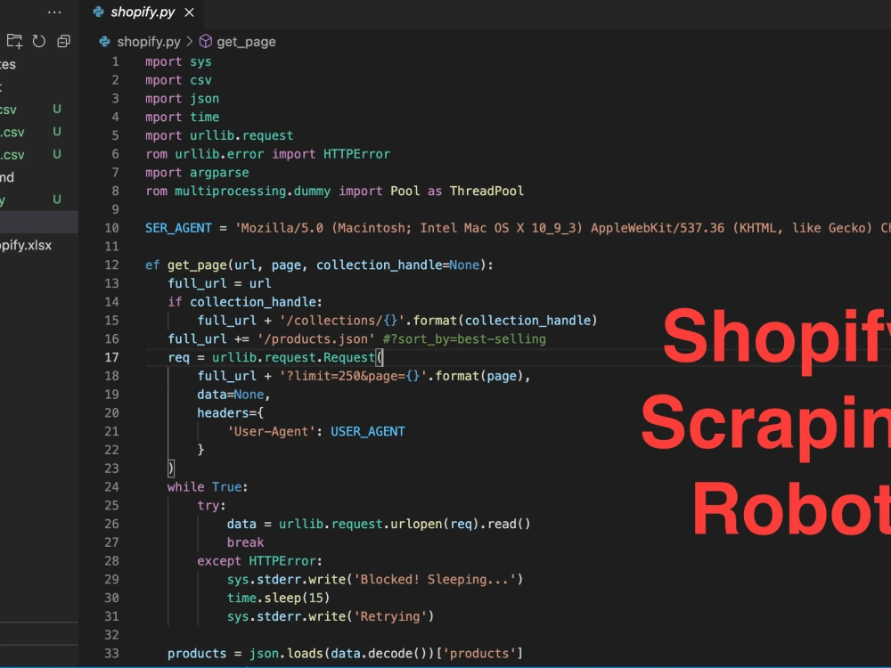Open the opify.xlsx file in explorer
The image size is (891, 668).
[26, 246]
